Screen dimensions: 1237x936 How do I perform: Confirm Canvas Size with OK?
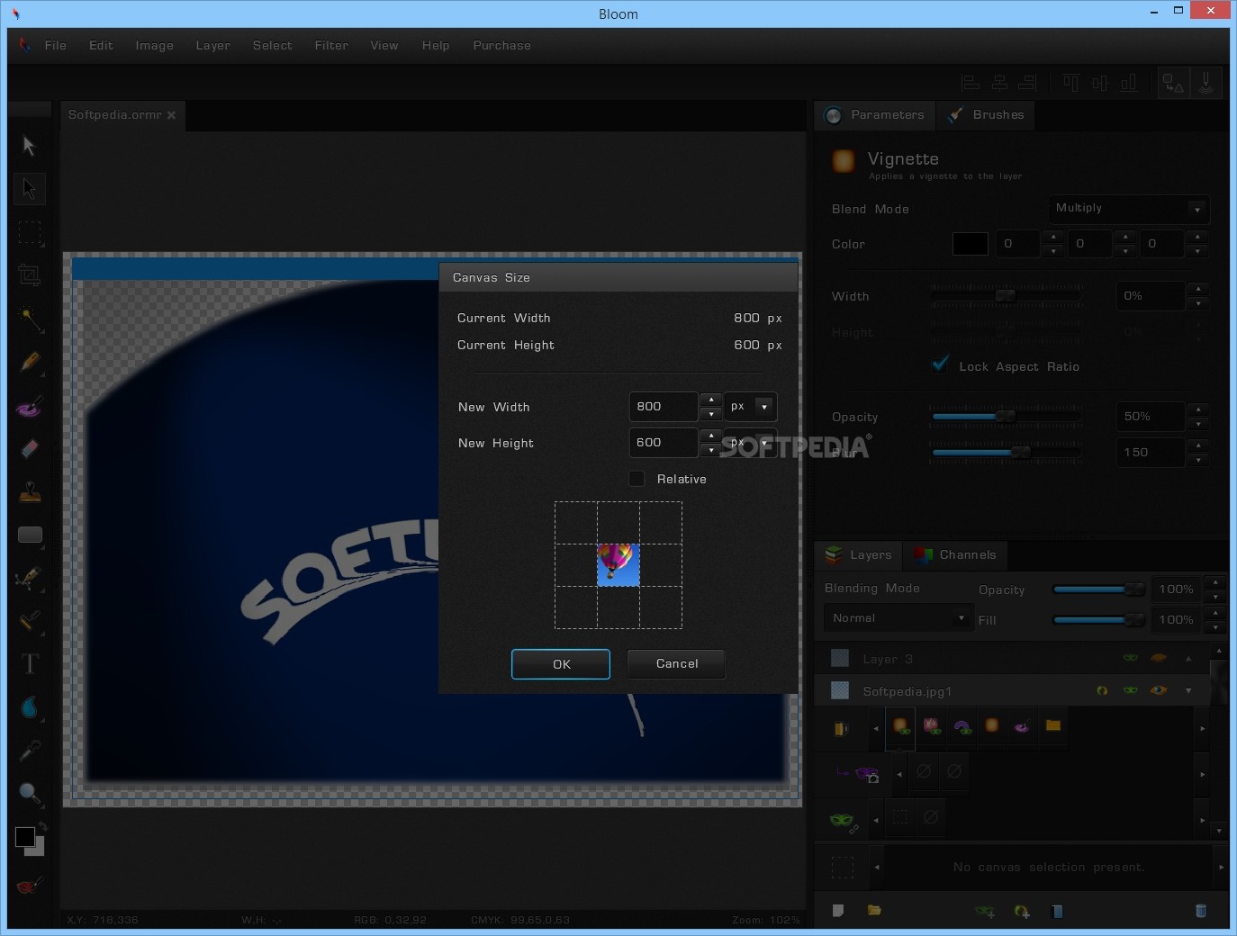tap(561, 664)
